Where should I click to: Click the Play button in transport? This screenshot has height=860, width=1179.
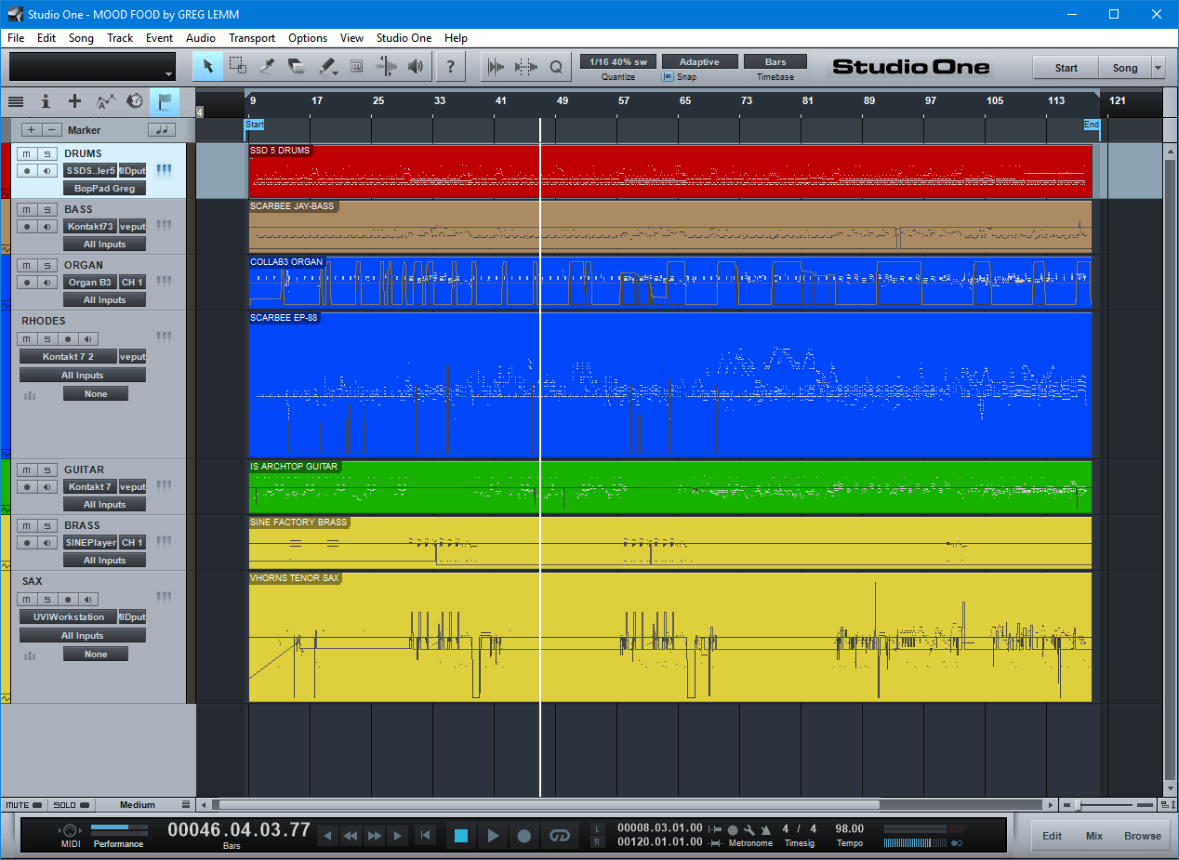[493, 836]
